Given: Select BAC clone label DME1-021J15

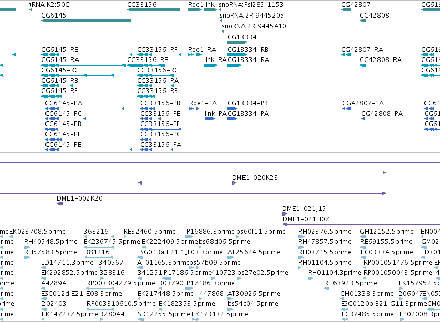Looking at the screenshot, I should coord(304,209).
